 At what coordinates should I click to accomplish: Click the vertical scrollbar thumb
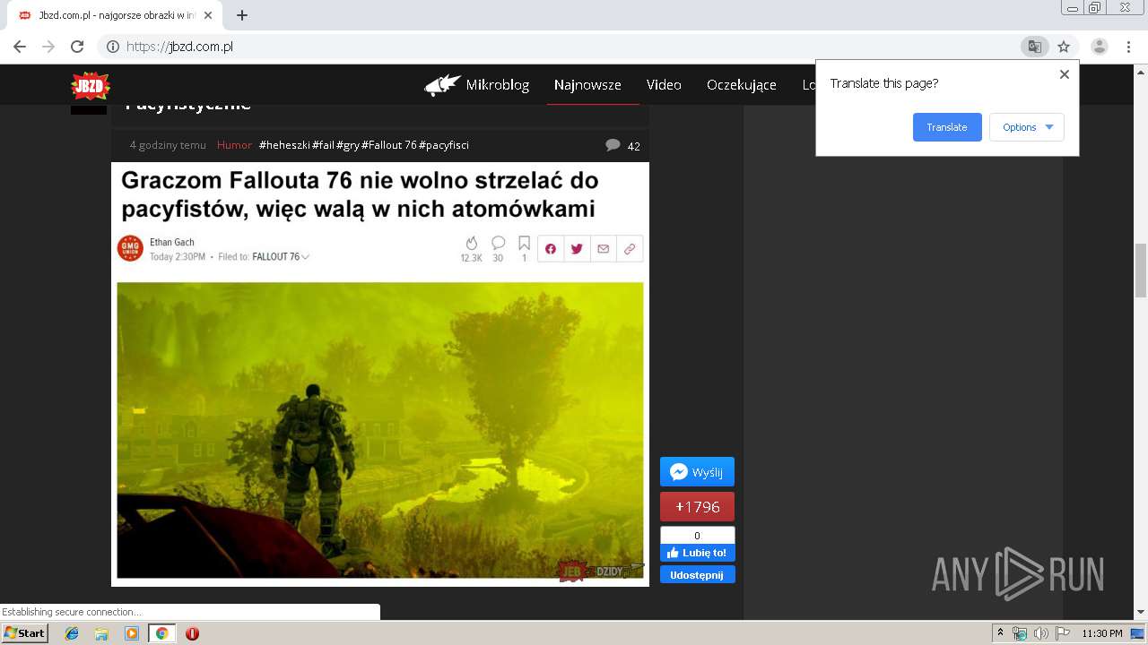coord(1141,270)
